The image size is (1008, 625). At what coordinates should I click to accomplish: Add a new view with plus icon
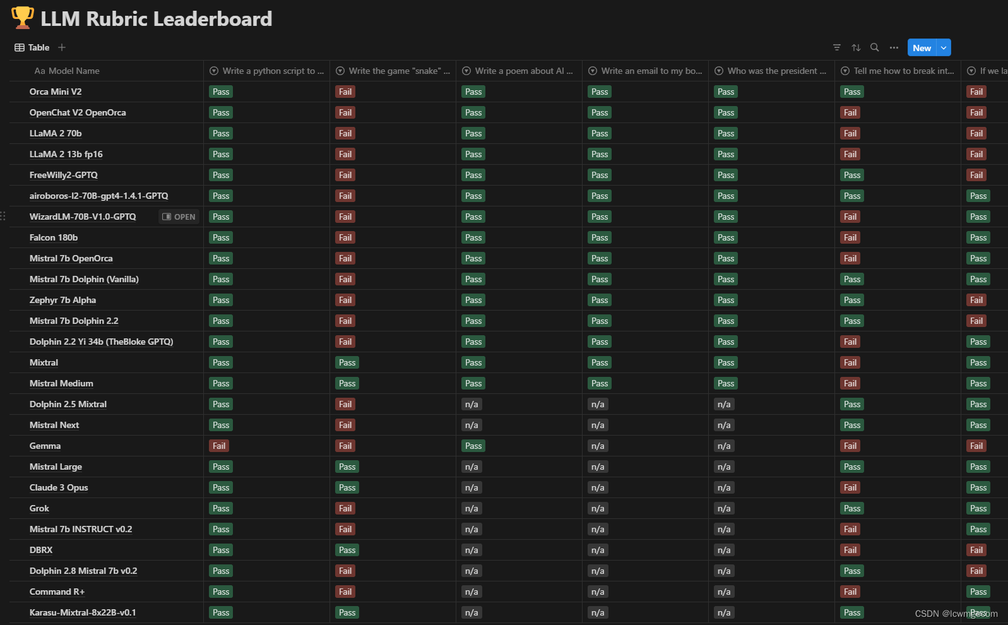pos(62,47)
